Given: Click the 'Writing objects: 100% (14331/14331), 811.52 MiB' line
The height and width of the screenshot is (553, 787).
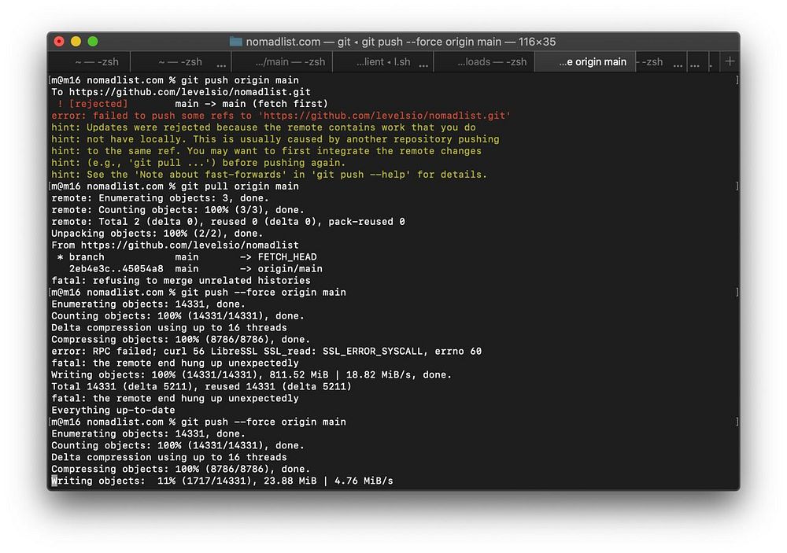Looking at the screenshot, I should click(x=252, y=375).
